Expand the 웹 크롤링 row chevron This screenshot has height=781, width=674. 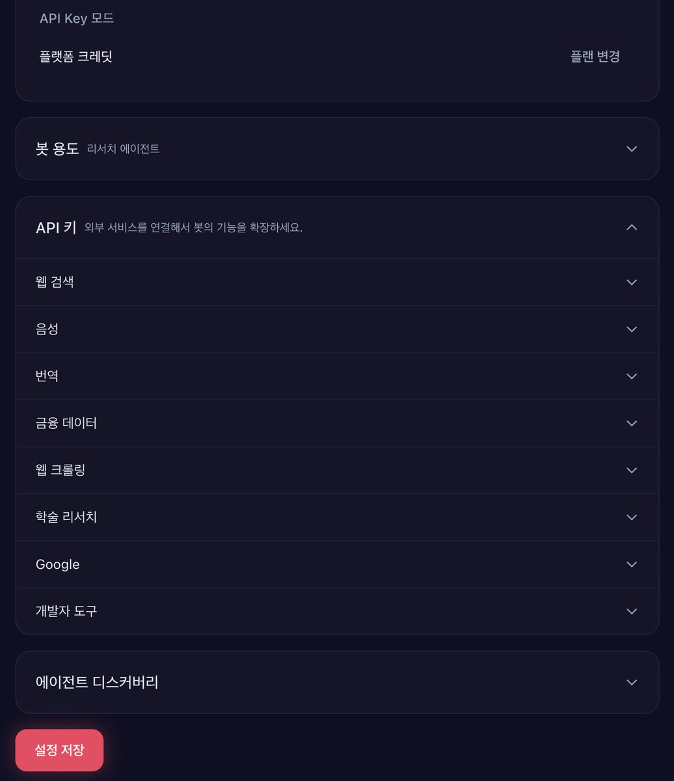pyautogui.click(x=631, y=470)
